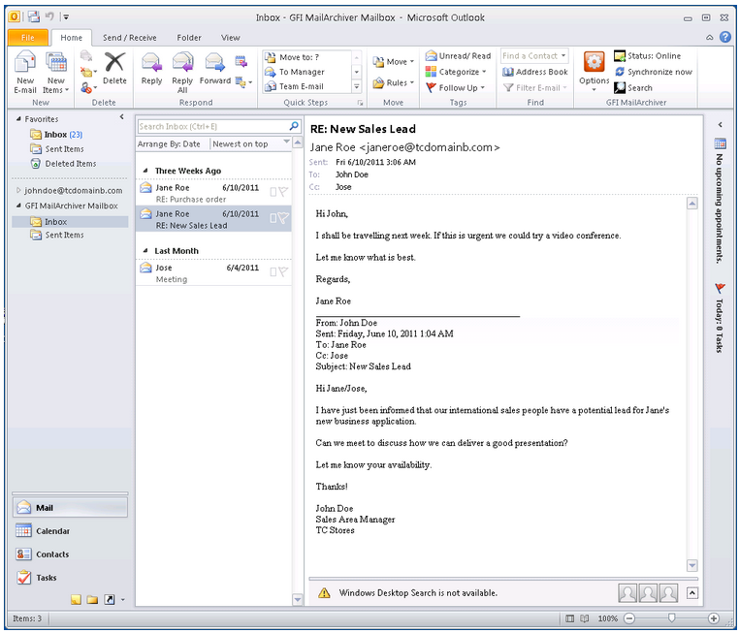739x633 pixels.
Task: Select the To Manager quick step
Action: click(x=306, y=72)
